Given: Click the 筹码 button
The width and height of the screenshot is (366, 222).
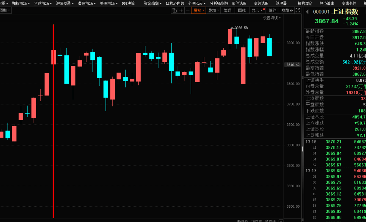Looking at the screenshot, I should 227,10.
